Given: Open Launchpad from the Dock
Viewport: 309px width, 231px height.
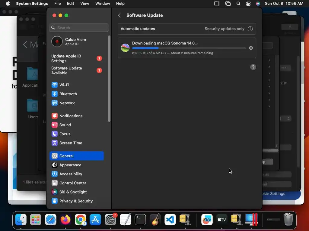Looking at the screenshot, I should tap(36, 219).
